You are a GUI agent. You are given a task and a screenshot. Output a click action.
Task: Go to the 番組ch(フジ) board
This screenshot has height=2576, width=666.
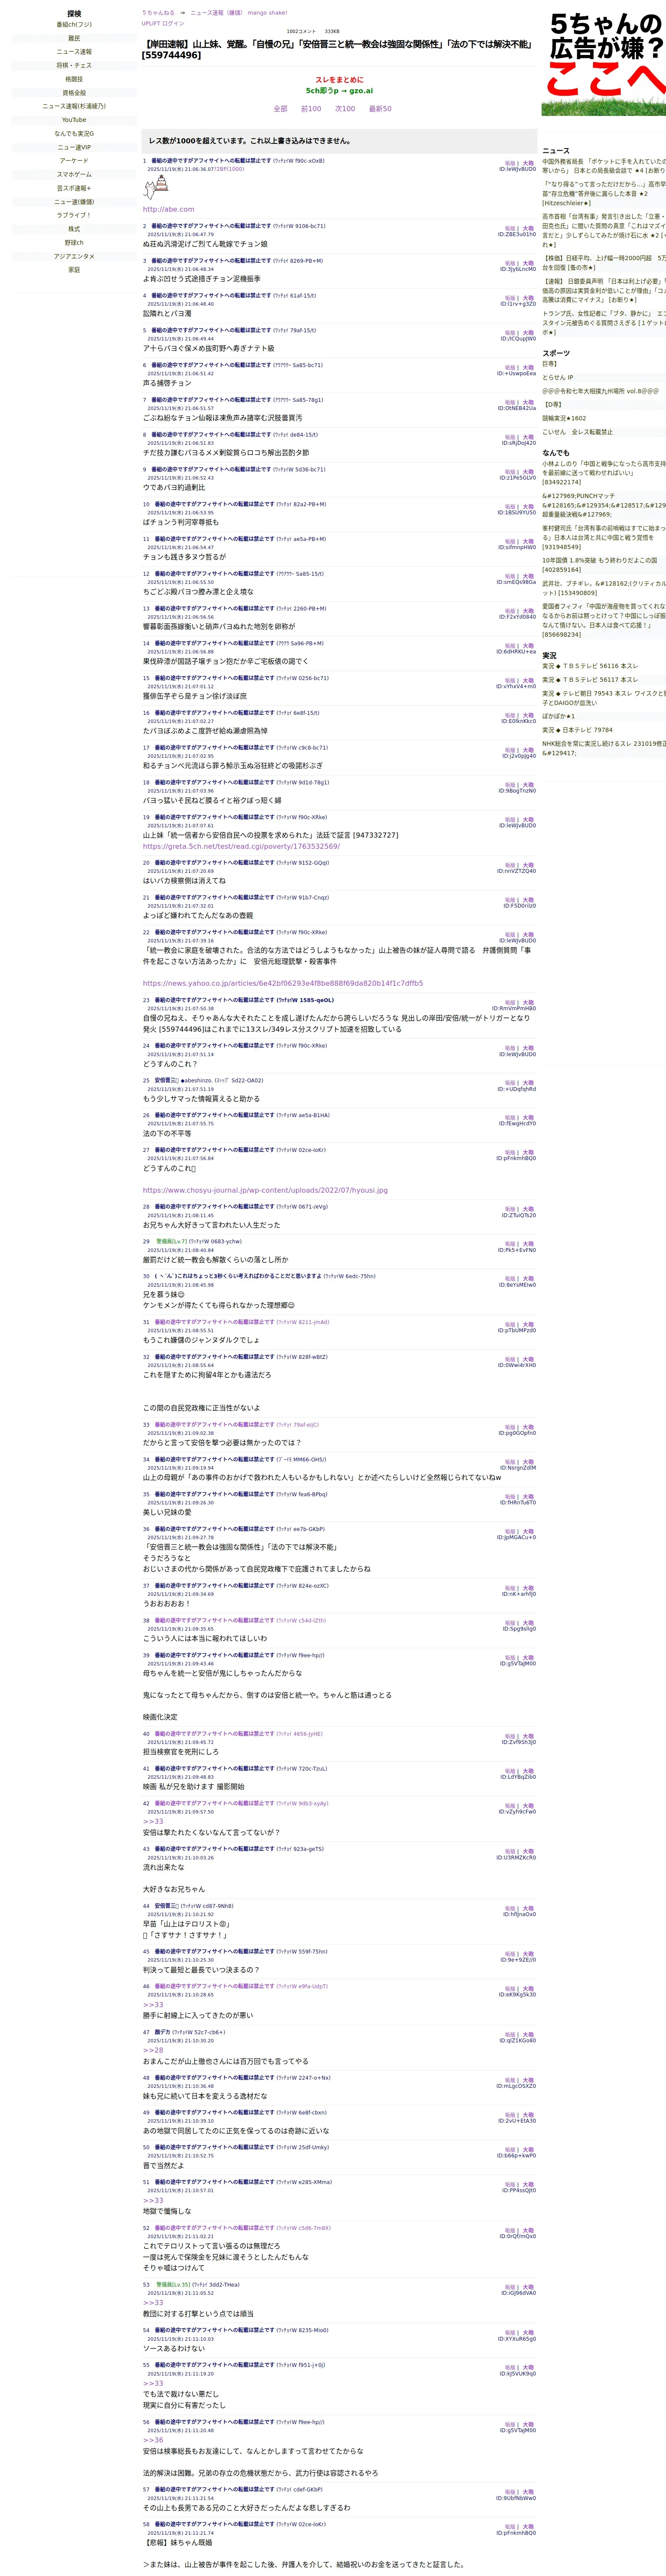pos(74,25)
